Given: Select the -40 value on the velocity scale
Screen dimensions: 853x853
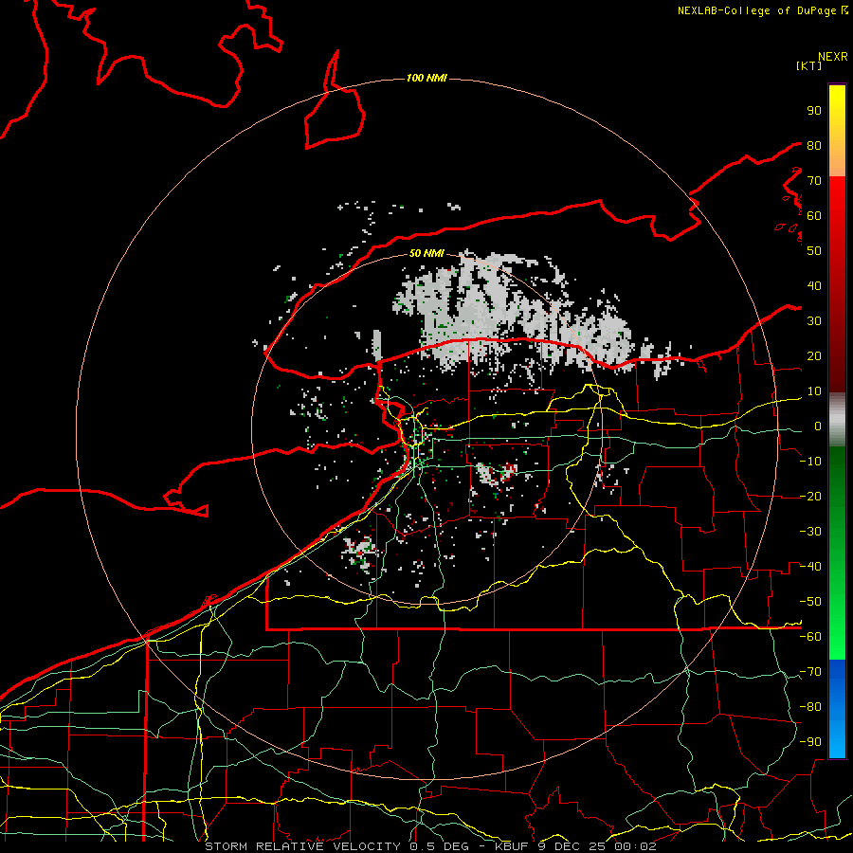Looking at the screenshot, I should pyautogui.click(x=811, y=567).
